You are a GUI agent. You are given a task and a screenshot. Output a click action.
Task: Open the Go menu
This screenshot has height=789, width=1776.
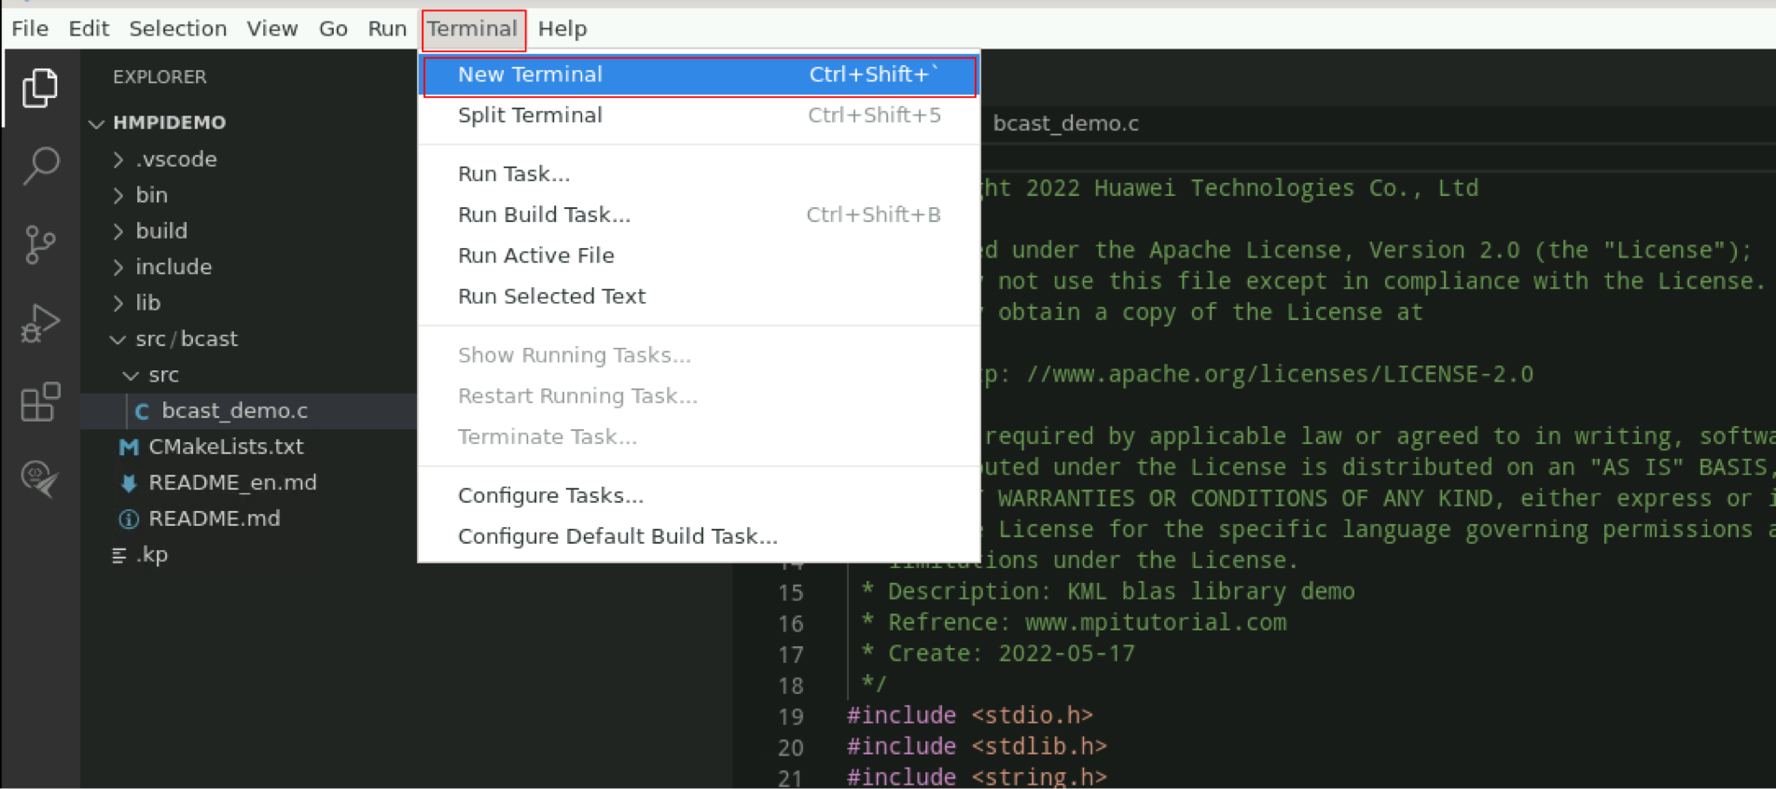(333, 29)
